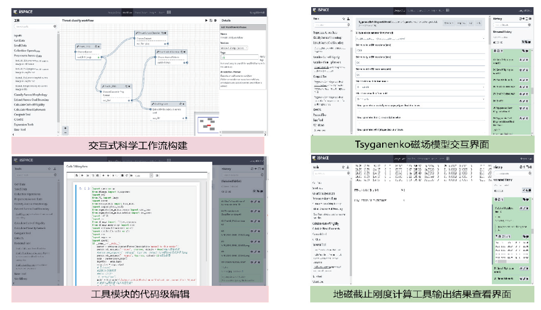Open Help menu in workflow builder navbar
The image size is (541, 310).
[152, 12]
